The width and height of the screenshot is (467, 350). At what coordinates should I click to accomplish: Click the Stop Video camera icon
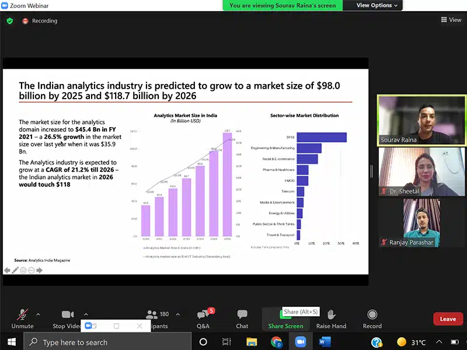pyautogui.click(x=67, y=315)
